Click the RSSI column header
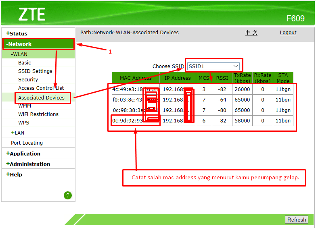The image size is (316, 228). tap(222, 78)
